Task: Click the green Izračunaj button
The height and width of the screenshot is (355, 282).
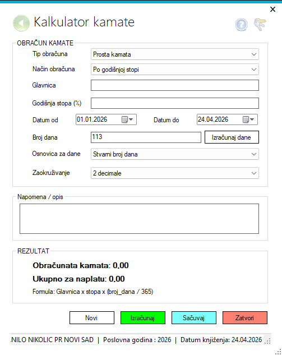Action: tap(143, 317)
